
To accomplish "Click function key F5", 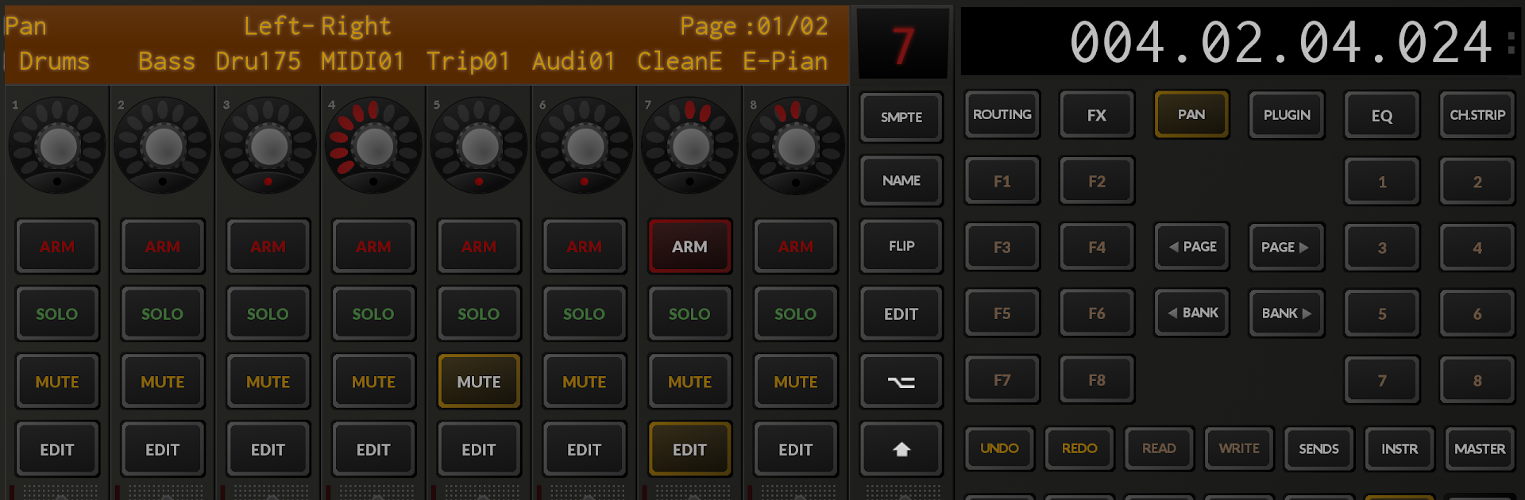I will point(1002,313).
